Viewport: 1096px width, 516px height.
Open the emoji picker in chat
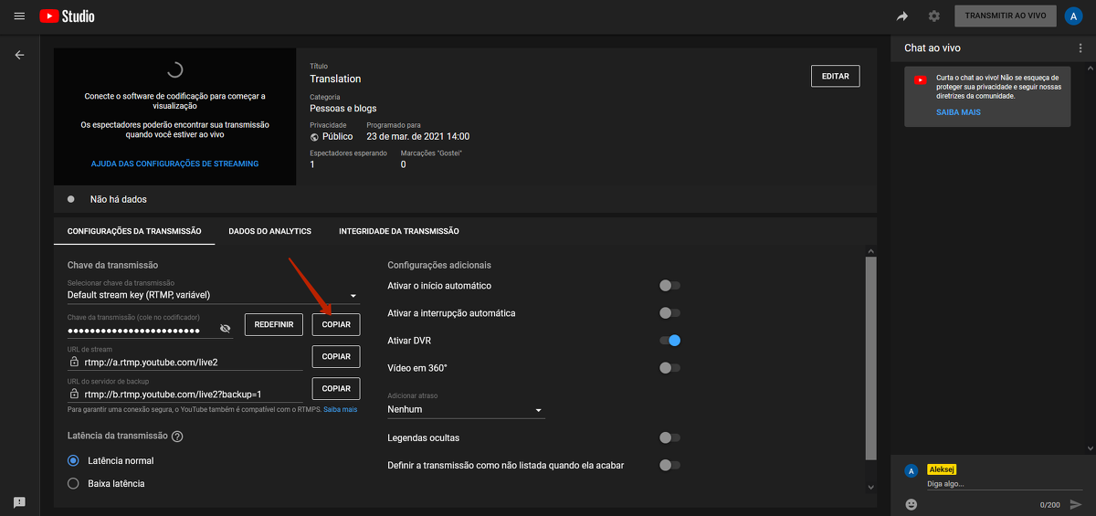pos(911,504)
